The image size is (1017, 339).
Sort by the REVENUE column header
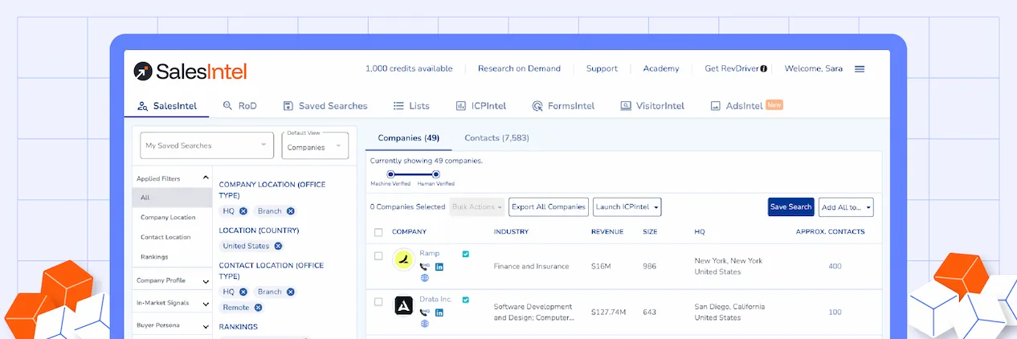point(607,232)
